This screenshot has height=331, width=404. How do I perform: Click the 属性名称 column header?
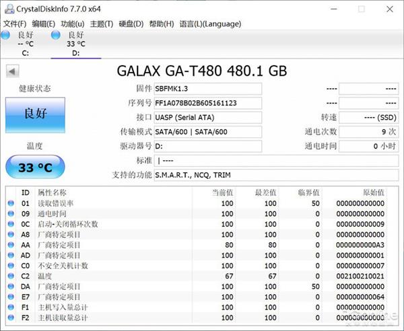point(52,192)
